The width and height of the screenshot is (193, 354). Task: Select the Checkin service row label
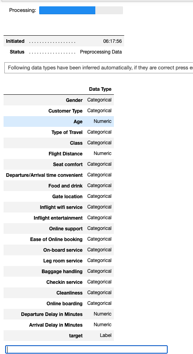coord(64,282)
